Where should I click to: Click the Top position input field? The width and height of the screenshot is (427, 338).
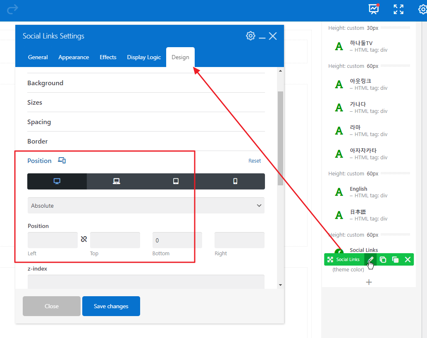[x=115, y=240]
